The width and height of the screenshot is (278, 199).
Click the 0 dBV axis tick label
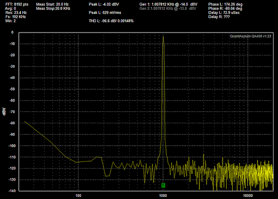[12, 32]
